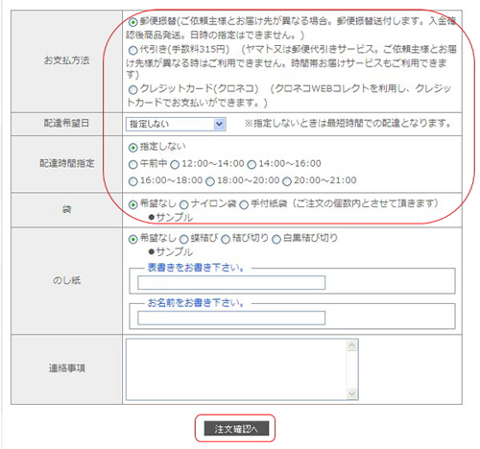Click down arrow of 連絡事項 scrollbar
Image resolution: width=480 pixels, height=449 pixels.
[x=352, y=393]
